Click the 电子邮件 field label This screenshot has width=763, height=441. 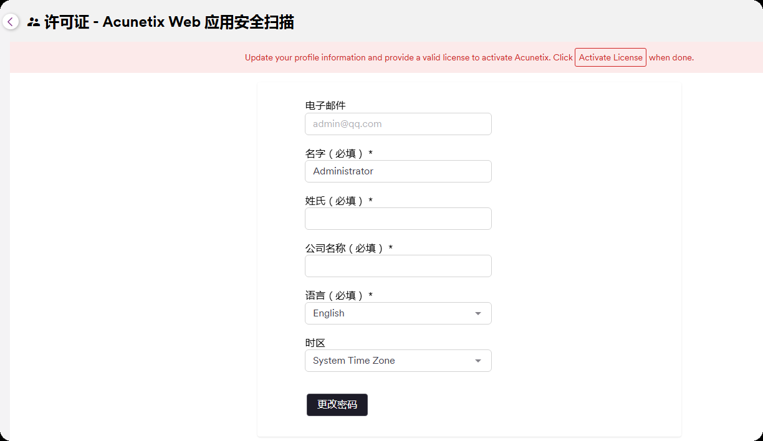point(325,105)
